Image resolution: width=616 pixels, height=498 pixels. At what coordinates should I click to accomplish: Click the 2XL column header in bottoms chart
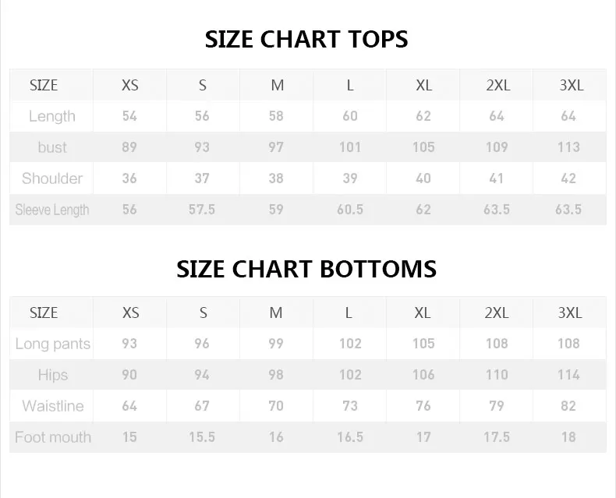[x=497, y=313]
